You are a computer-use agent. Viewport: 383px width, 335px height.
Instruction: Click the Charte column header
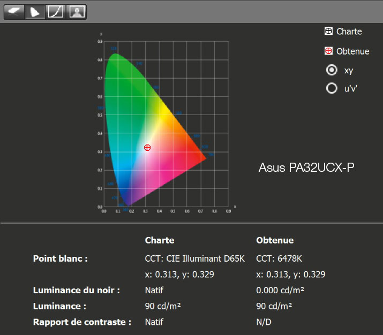pos(160,240)
